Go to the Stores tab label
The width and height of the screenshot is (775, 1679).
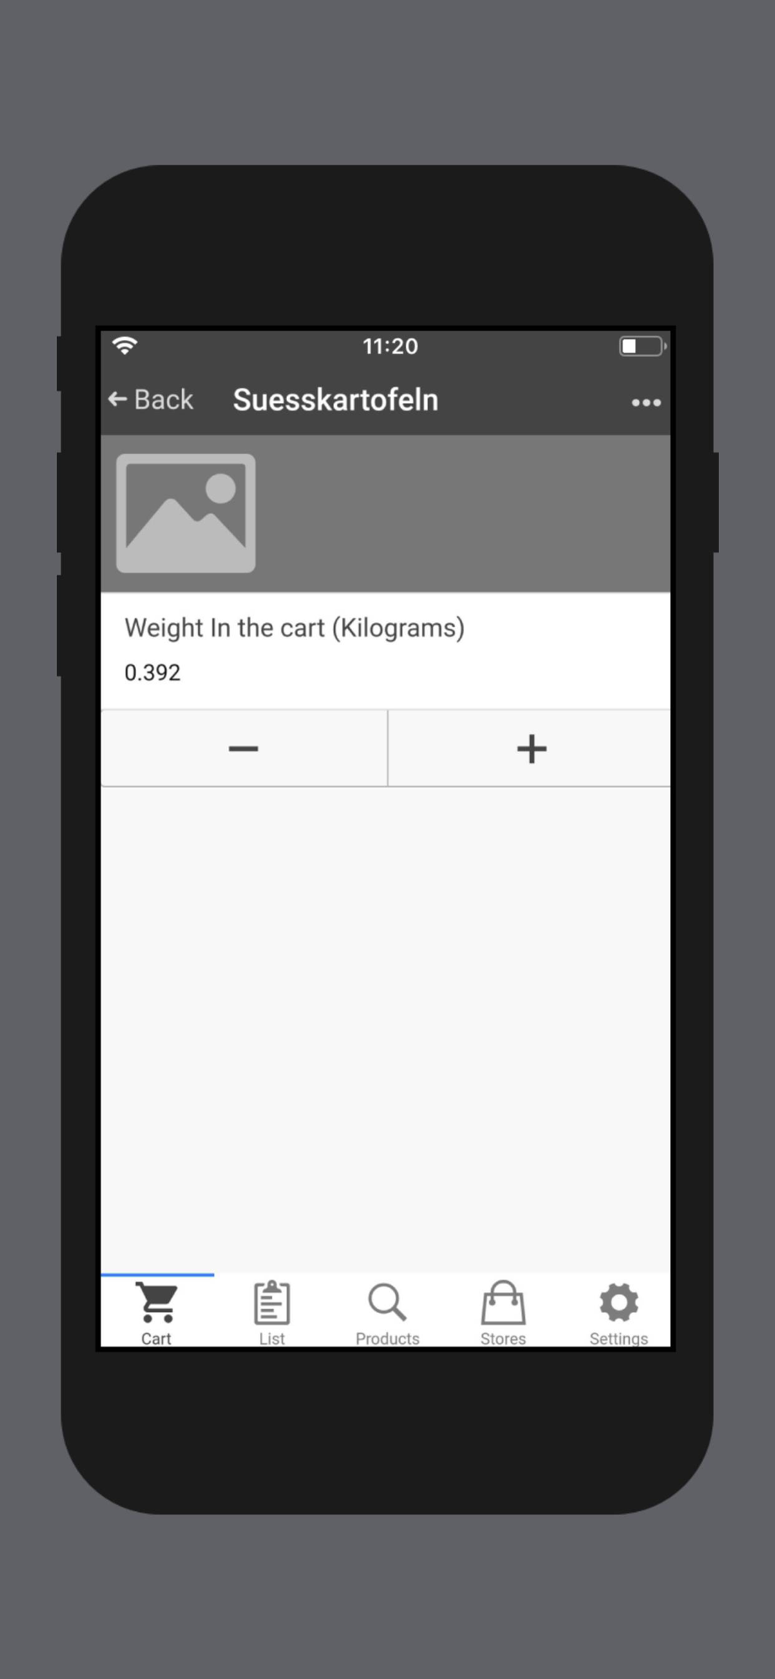point(503,1338)
